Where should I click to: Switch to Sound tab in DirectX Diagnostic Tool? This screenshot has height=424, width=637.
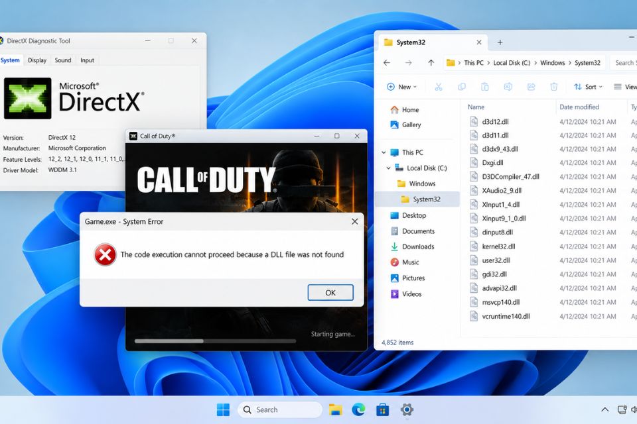tap(63, 60)
